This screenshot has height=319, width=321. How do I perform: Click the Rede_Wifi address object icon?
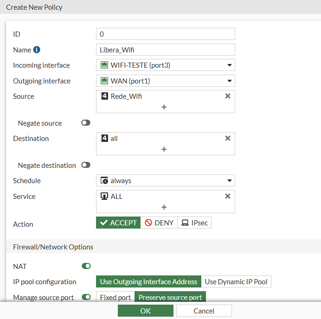[104, 96]
